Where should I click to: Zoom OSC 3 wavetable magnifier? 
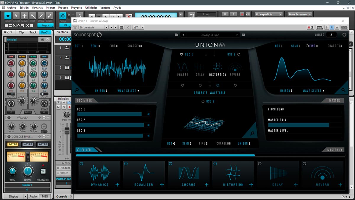click(x=252, y=134)
